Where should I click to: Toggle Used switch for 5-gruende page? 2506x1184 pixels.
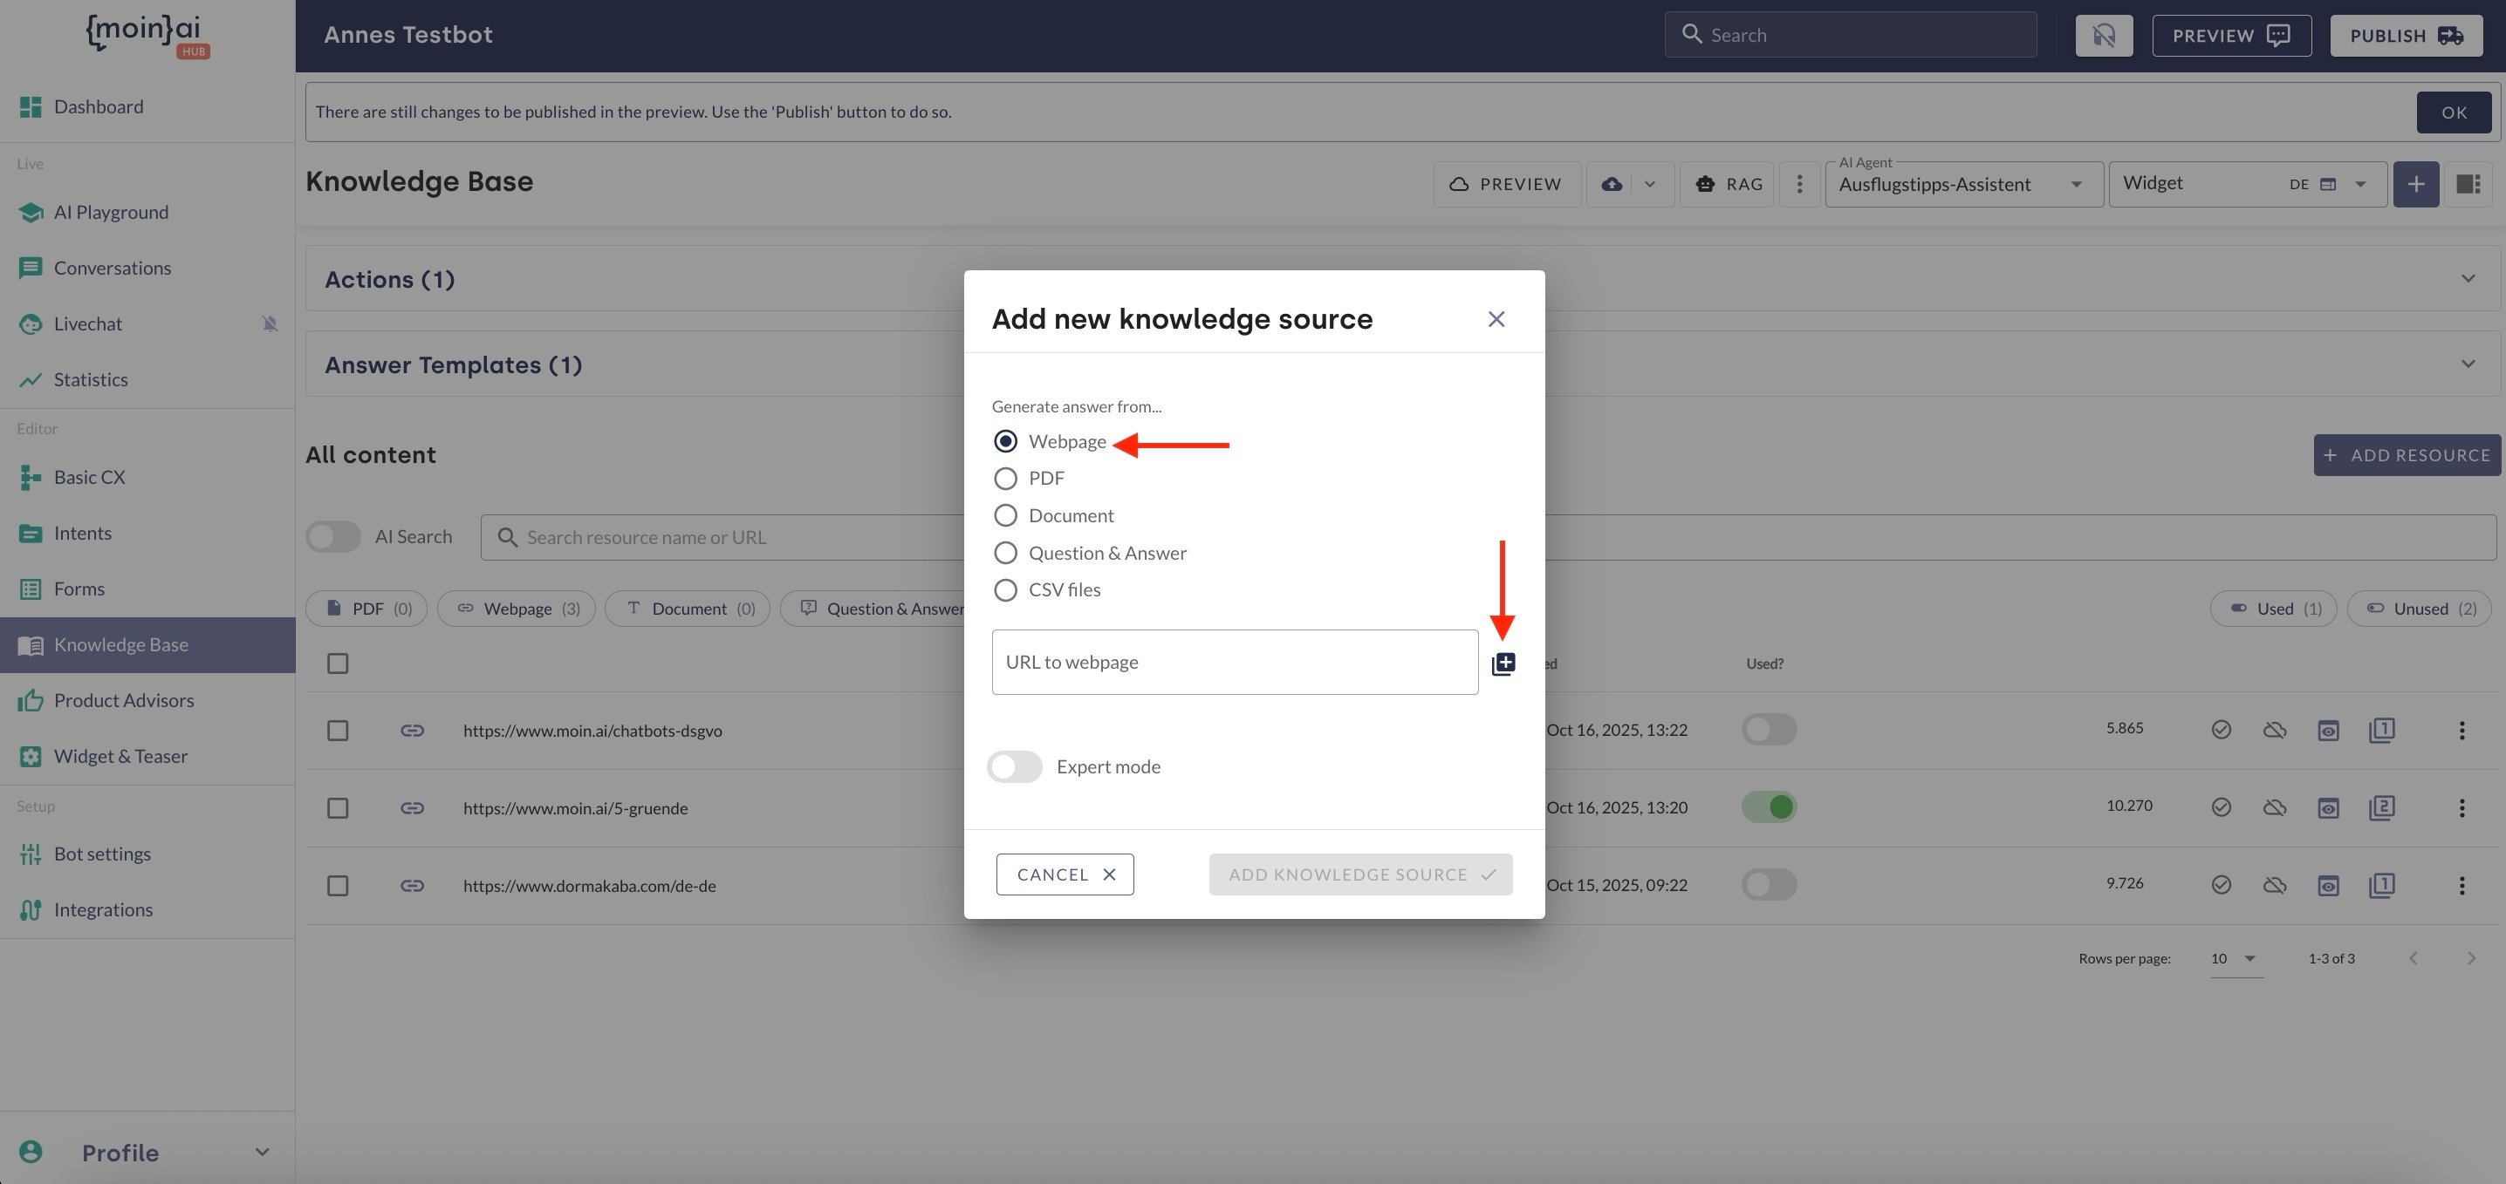[1769, 806]
